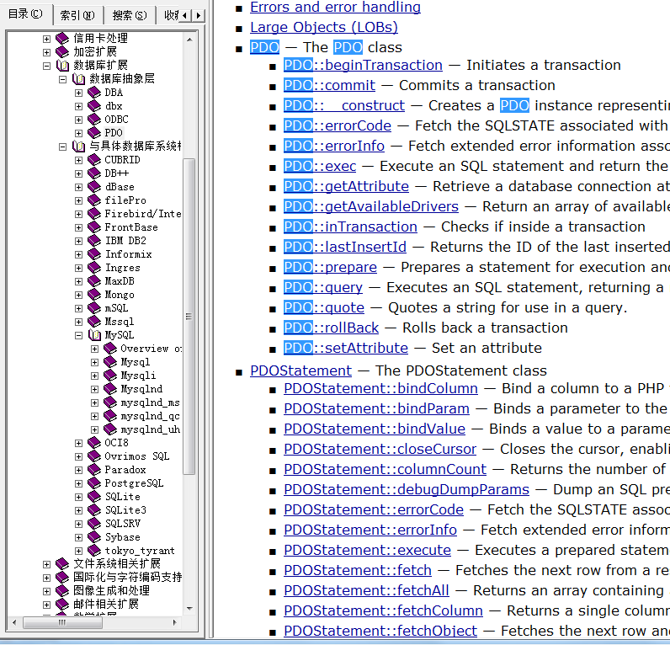Click the tree scrollbar up arrow
The height and width of the screenshot is (645, 670).
tap(189, 40)
